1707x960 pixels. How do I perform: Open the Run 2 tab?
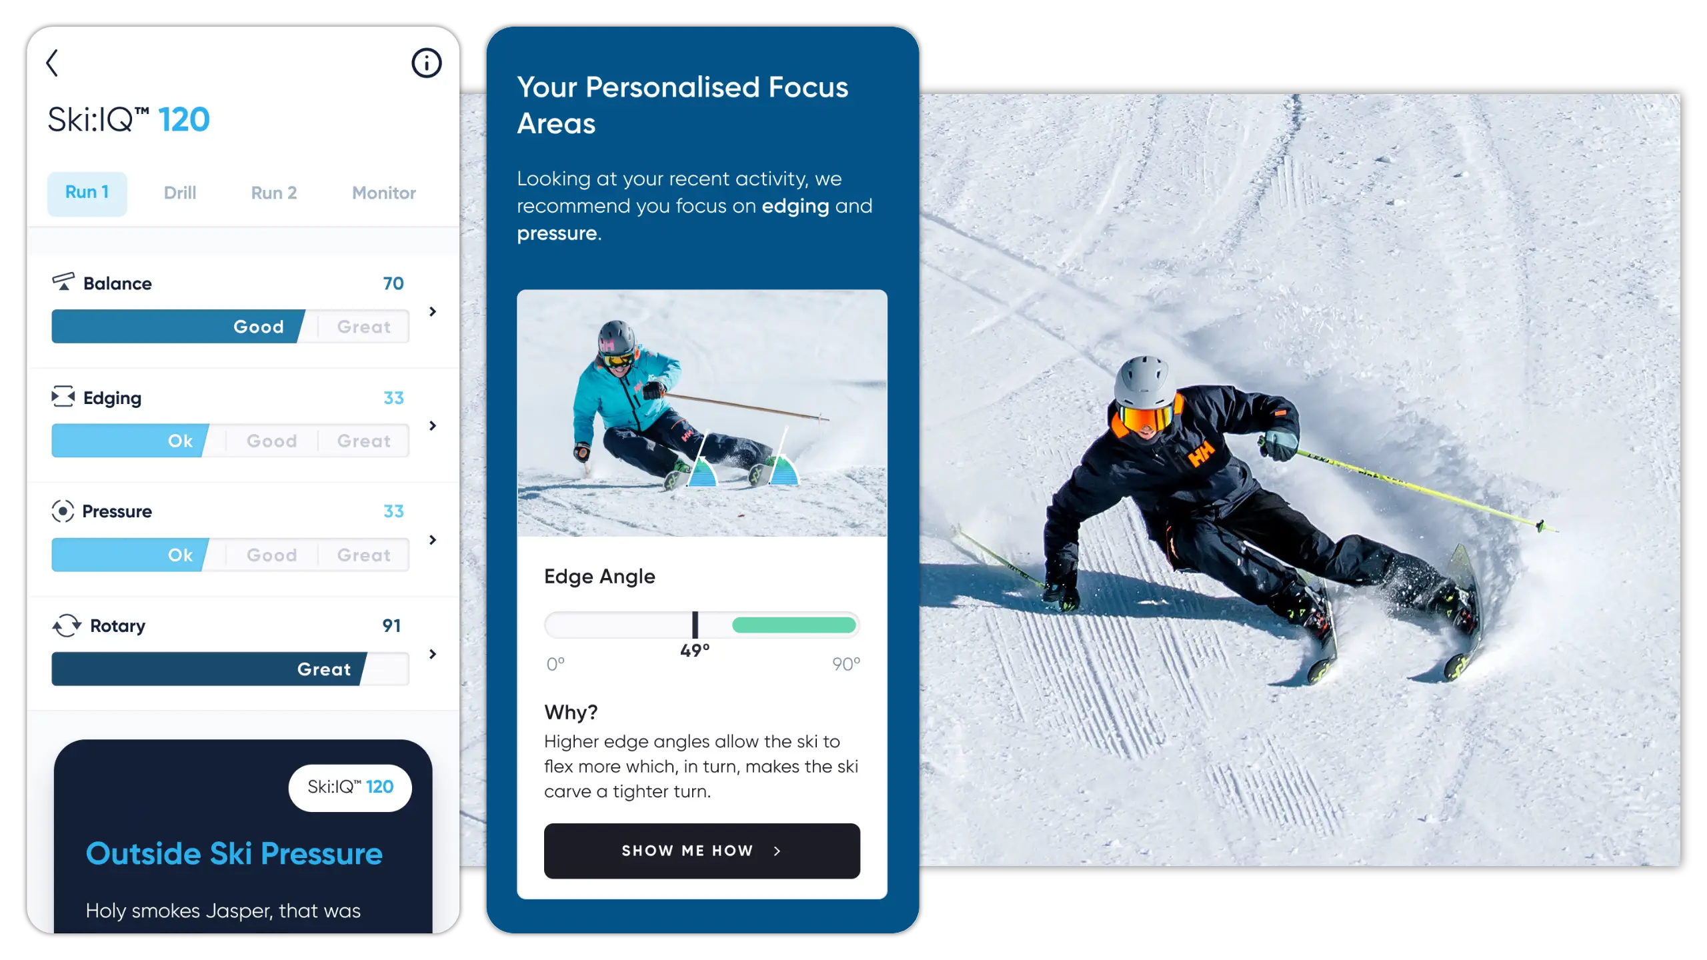274,193
